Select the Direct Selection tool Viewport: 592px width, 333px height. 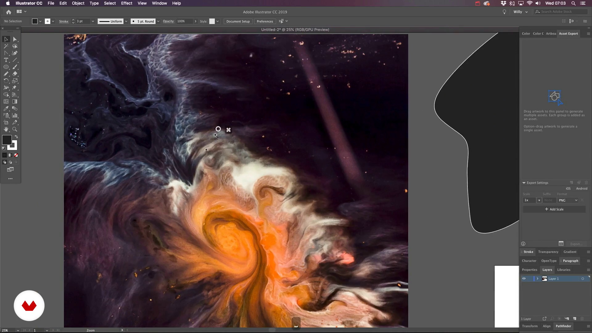tap(15, 39)
